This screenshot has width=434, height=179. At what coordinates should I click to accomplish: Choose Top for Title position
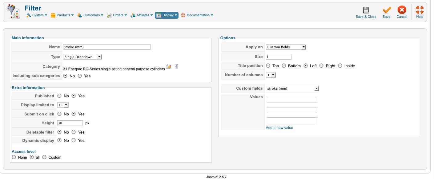tap(268, 66)
